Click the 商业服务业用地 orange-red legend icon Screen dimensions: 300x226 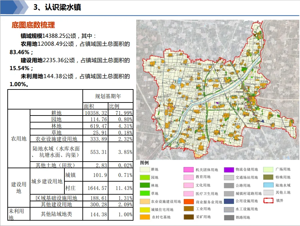tap(189, 202)
